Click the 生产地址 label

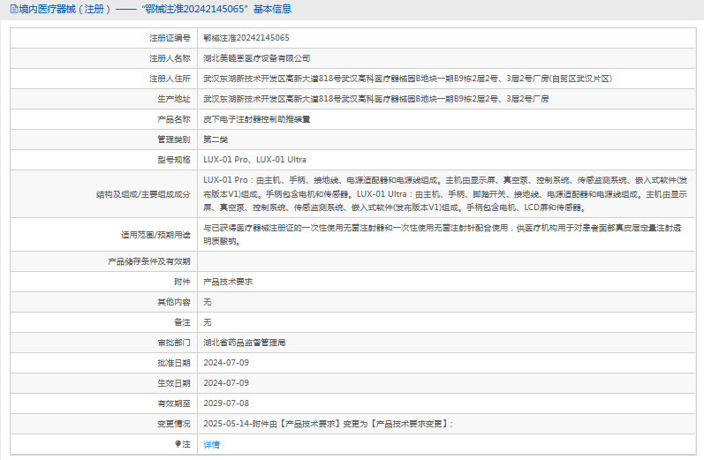click(174, 99)
